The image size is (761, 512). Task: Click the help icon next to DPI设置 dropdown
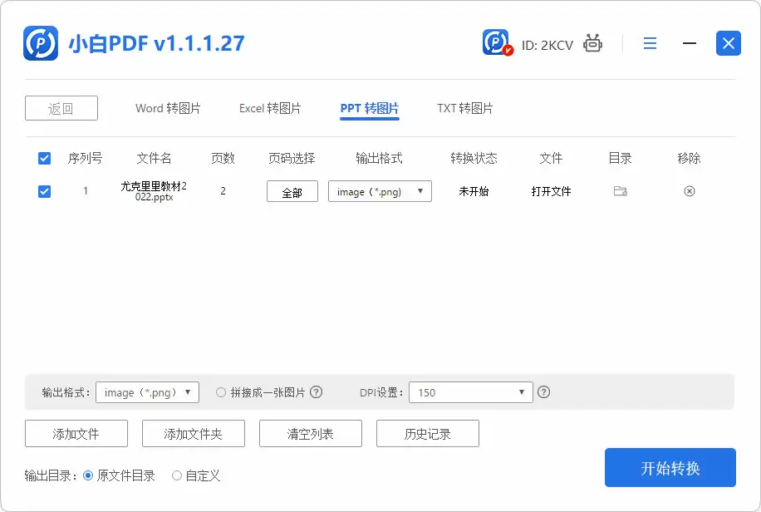(544, 391)
